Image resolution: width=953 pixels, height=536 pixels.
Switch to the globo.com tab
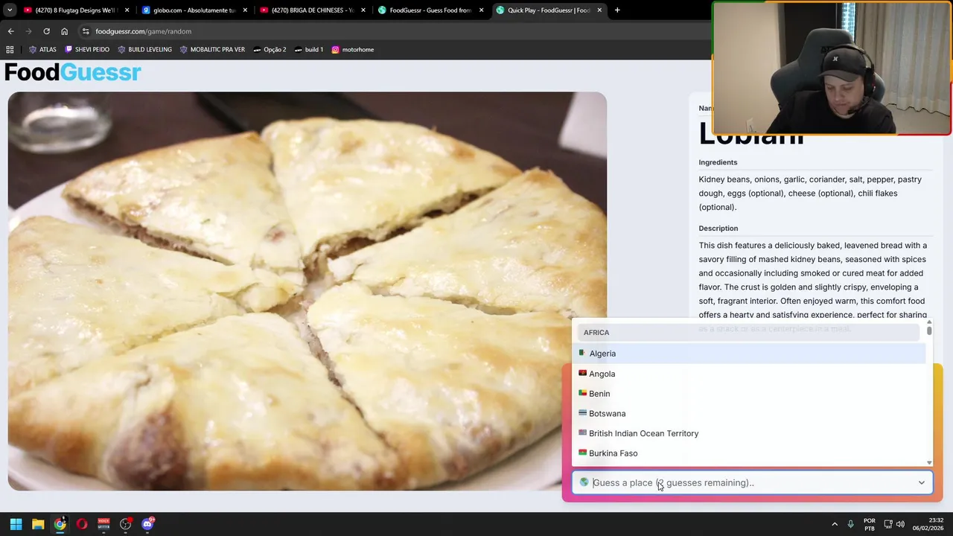click(194, 10)
